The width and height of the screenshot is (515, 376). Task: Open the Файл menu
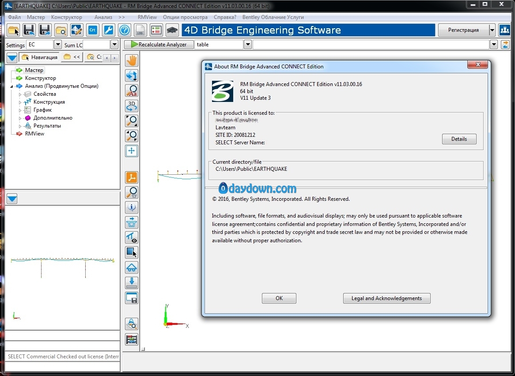[15, 17]
